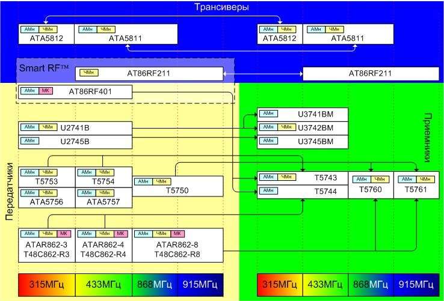Screen dimensions: 444x301
Task: Click the АМн tag above T5761
Action: (407, 180)
